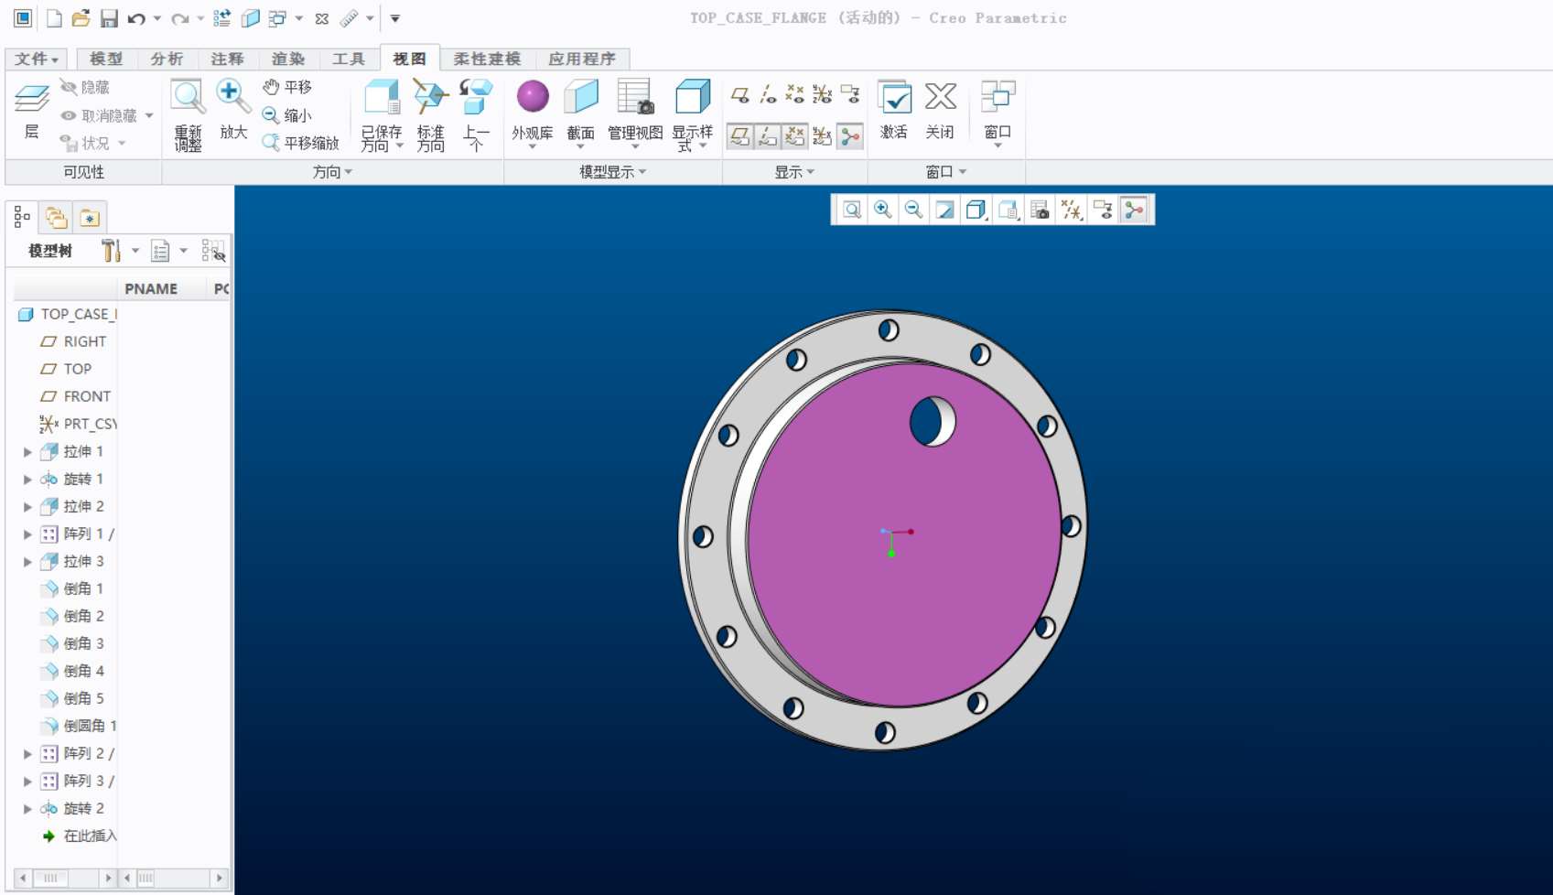Save the model with floppy disk icon
Image resolution: width=1553 pixels, height=895 pixels.
click(x=109, y=18)
